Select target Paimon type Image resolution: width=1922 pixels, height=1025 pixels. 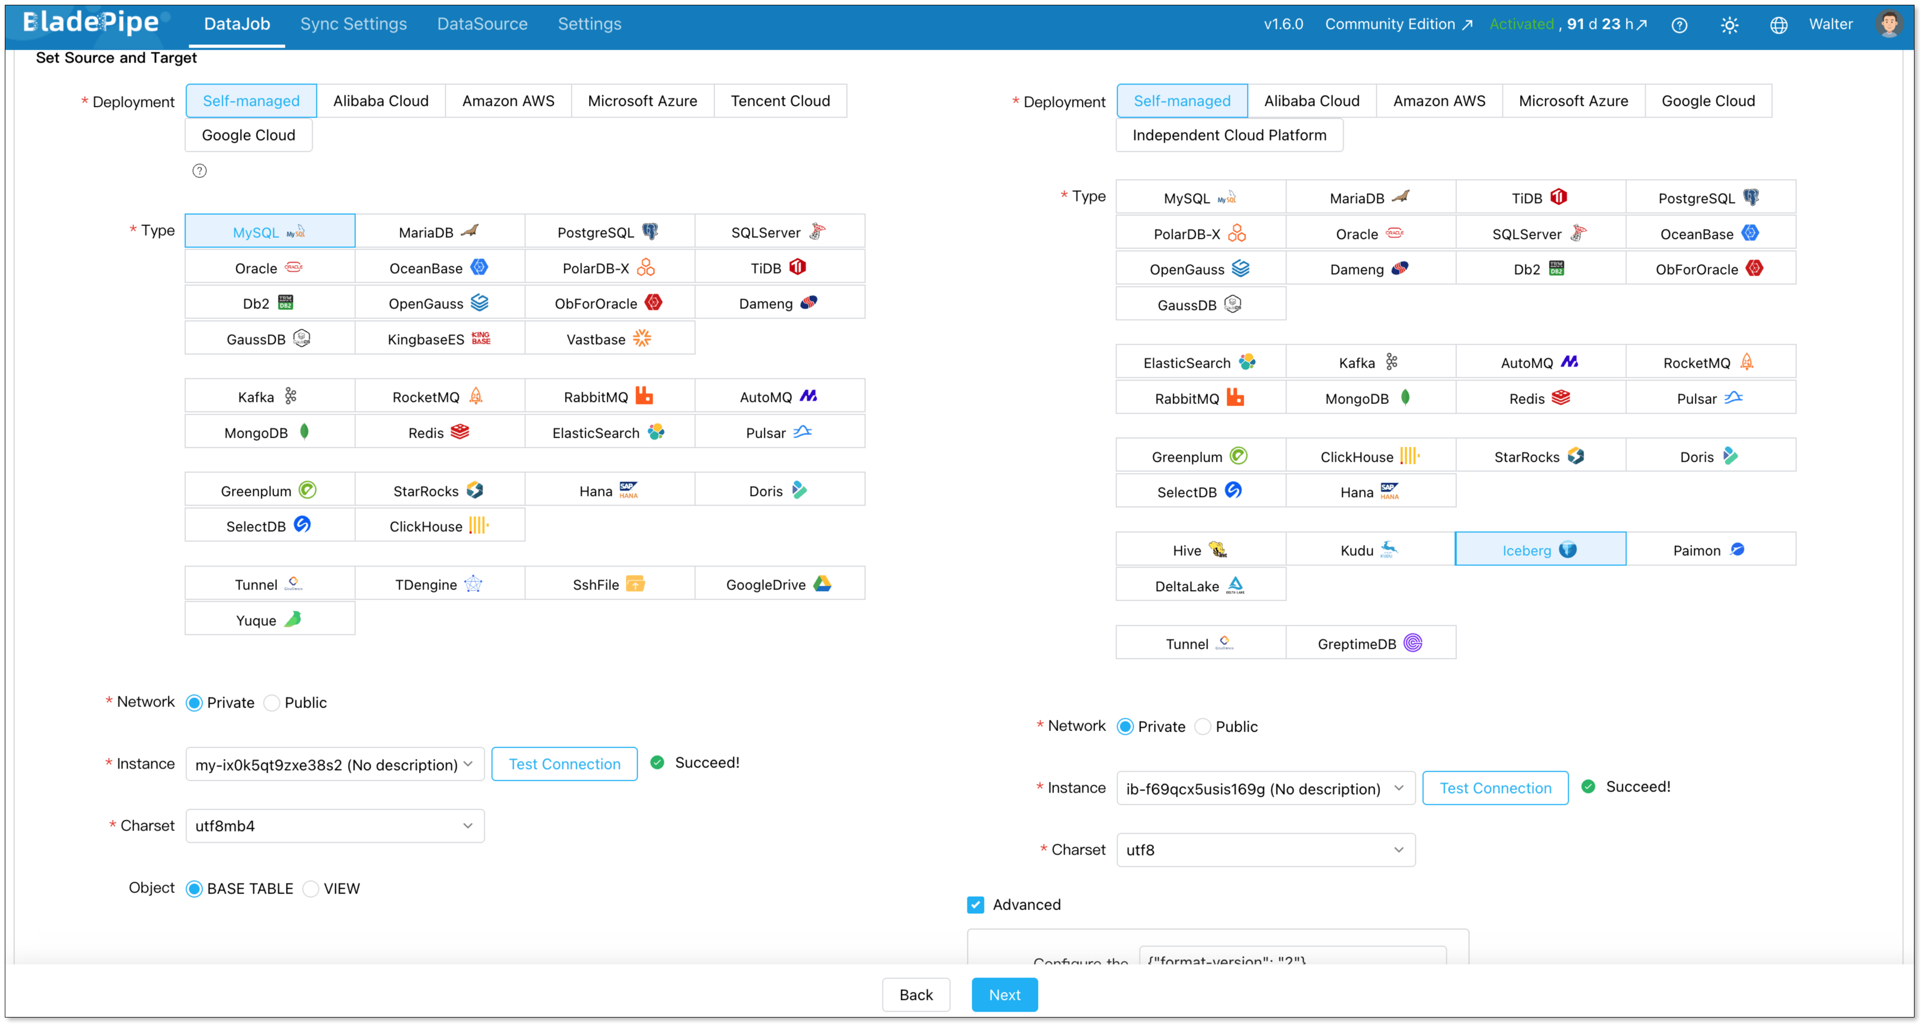[1710, 550]
